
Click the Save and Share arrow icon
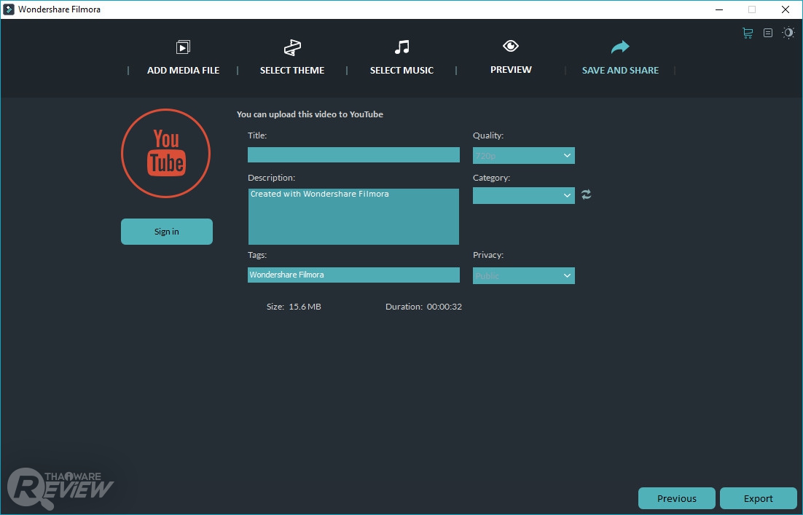click(x=620, y=47)
